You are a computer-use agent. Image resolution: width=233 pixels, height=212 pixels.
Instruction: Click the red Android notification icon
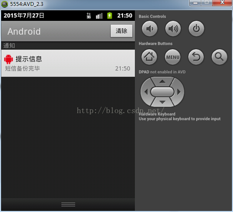click(x=8, y=59)
